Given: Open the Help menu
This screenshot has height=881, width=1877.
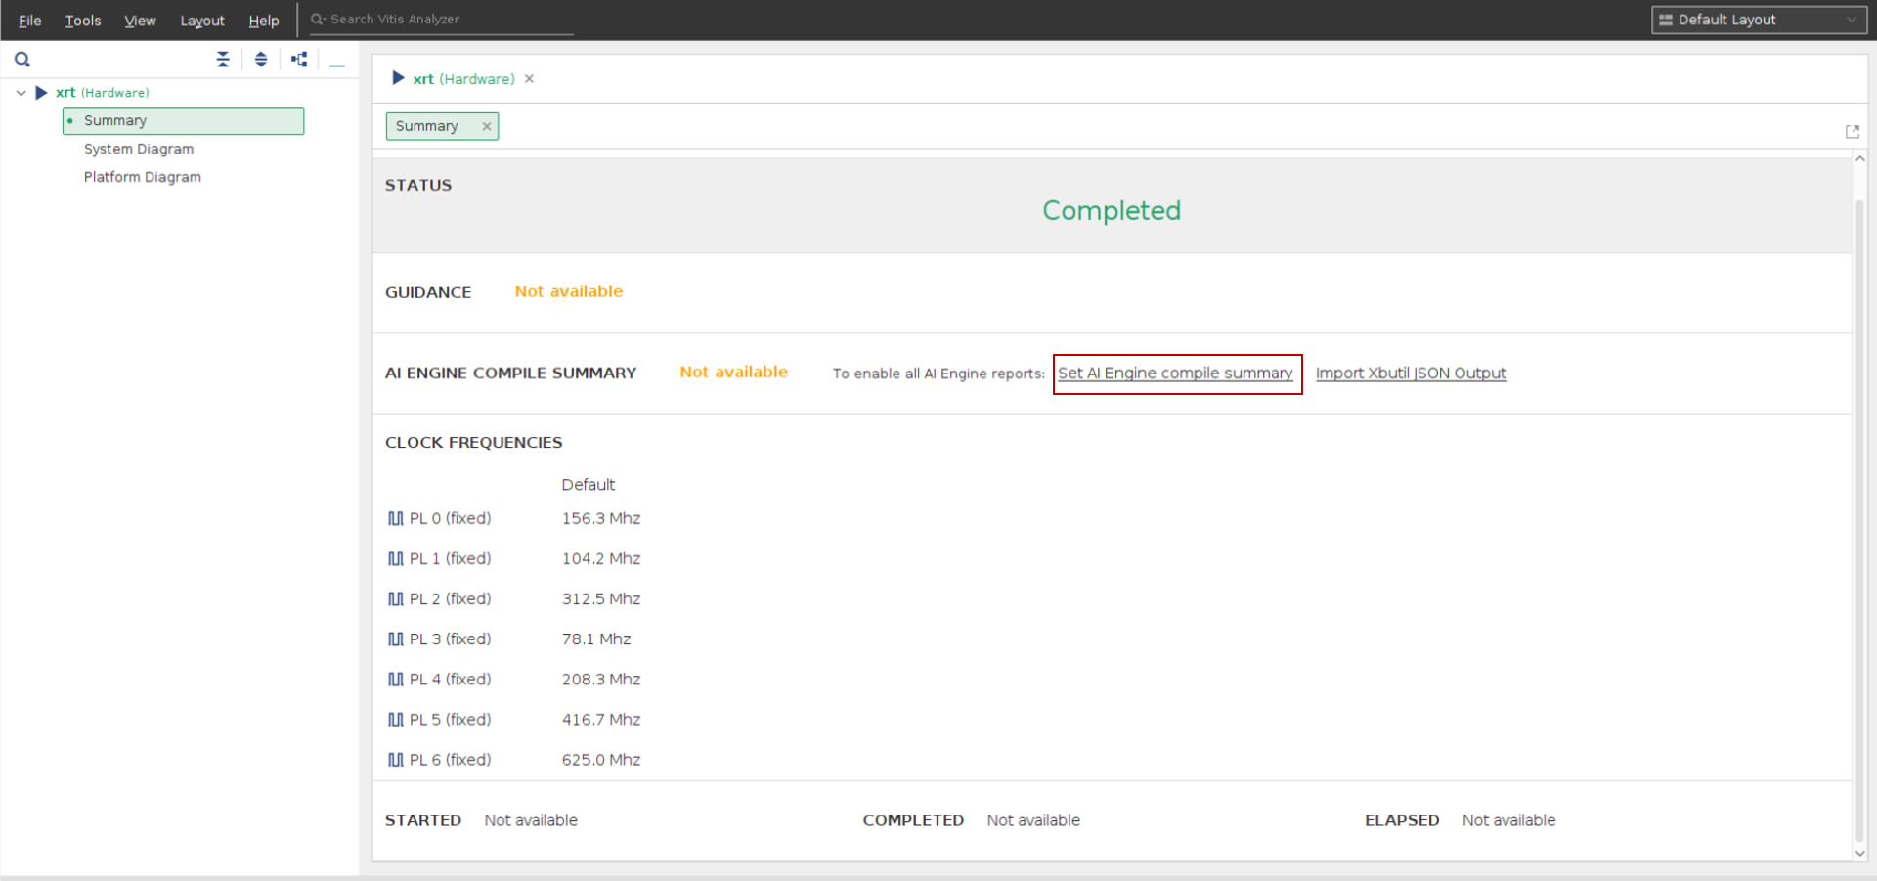Looking at the screenshot, I should tap(264, 21).
